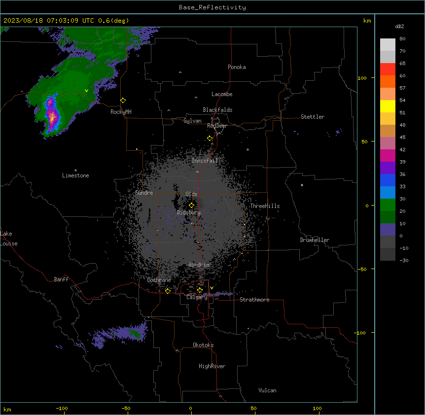Click the Okotoks label

tap(203, 345)
